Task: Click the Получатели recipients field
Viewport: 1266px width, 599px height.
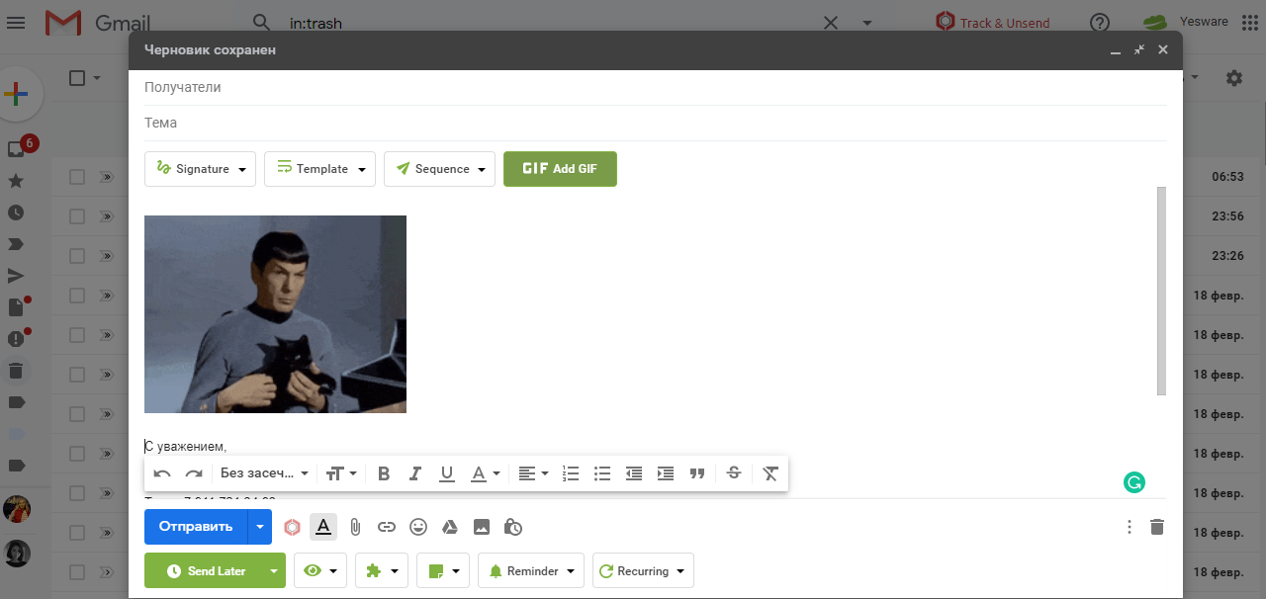Action: coord(655,87)
